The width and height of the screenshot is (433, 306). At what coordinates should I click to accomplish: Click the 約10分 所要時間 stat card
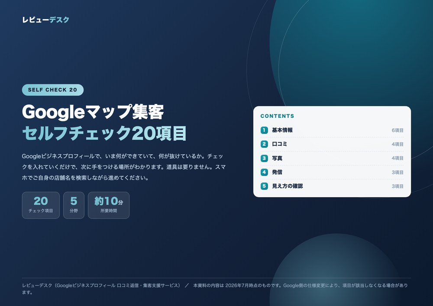pos(109,205)
